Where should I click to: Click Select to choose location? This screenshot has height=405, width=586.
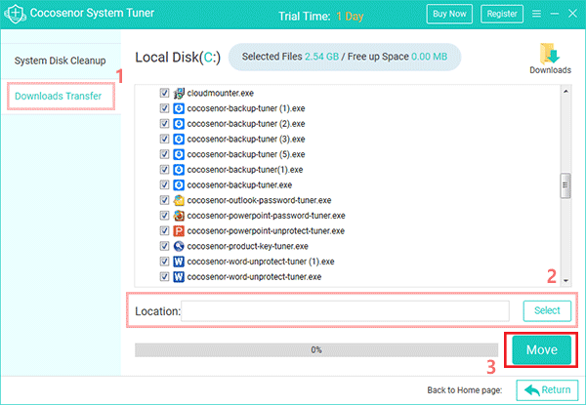547,310
